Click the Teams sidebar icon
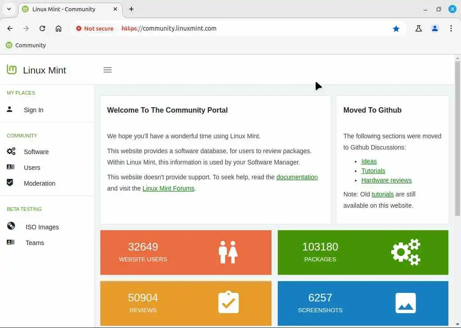This screenshot has height=328, width=461. click(11, 242)
